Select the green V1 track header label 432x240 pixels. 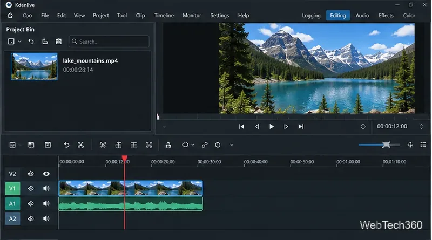12,189
